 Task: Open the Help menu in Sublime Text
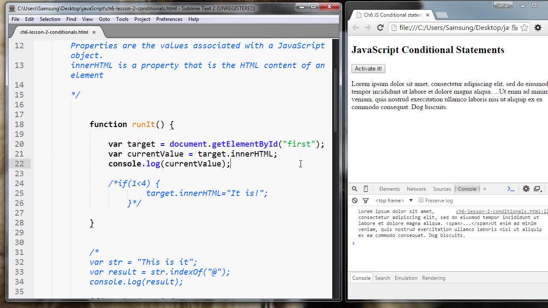(194, 19)
